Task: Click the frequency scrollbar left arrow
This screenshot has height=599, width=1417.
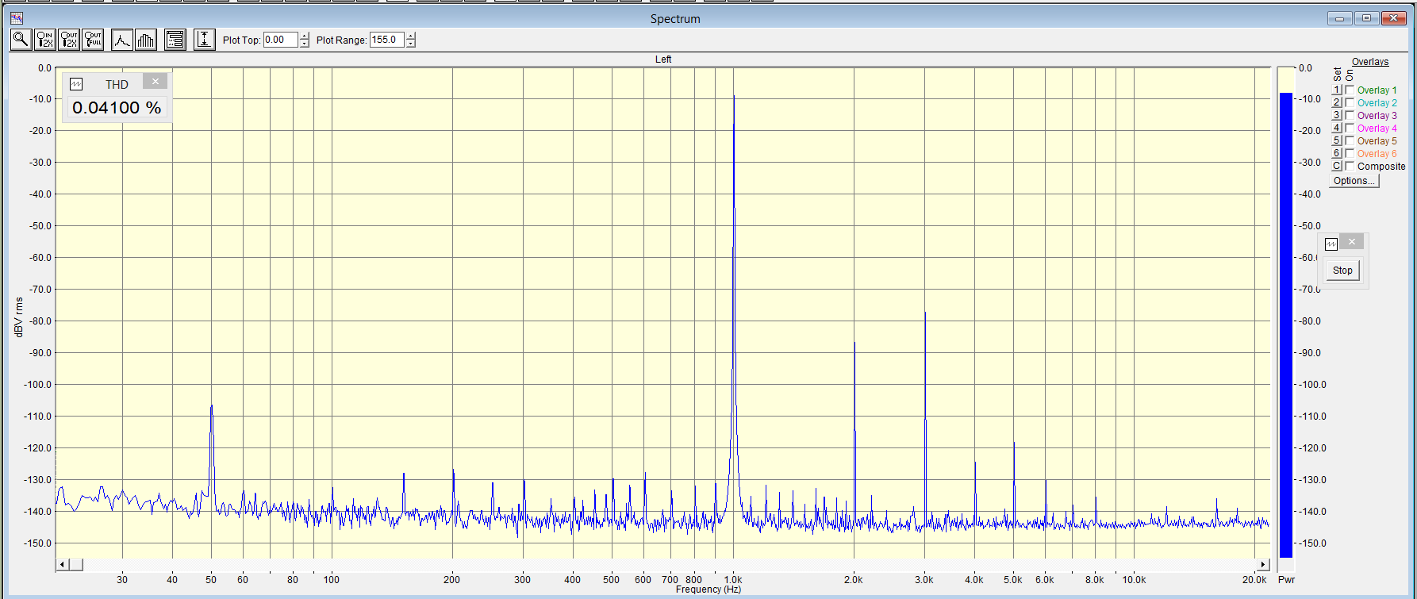Action: (x=62, y=565)
